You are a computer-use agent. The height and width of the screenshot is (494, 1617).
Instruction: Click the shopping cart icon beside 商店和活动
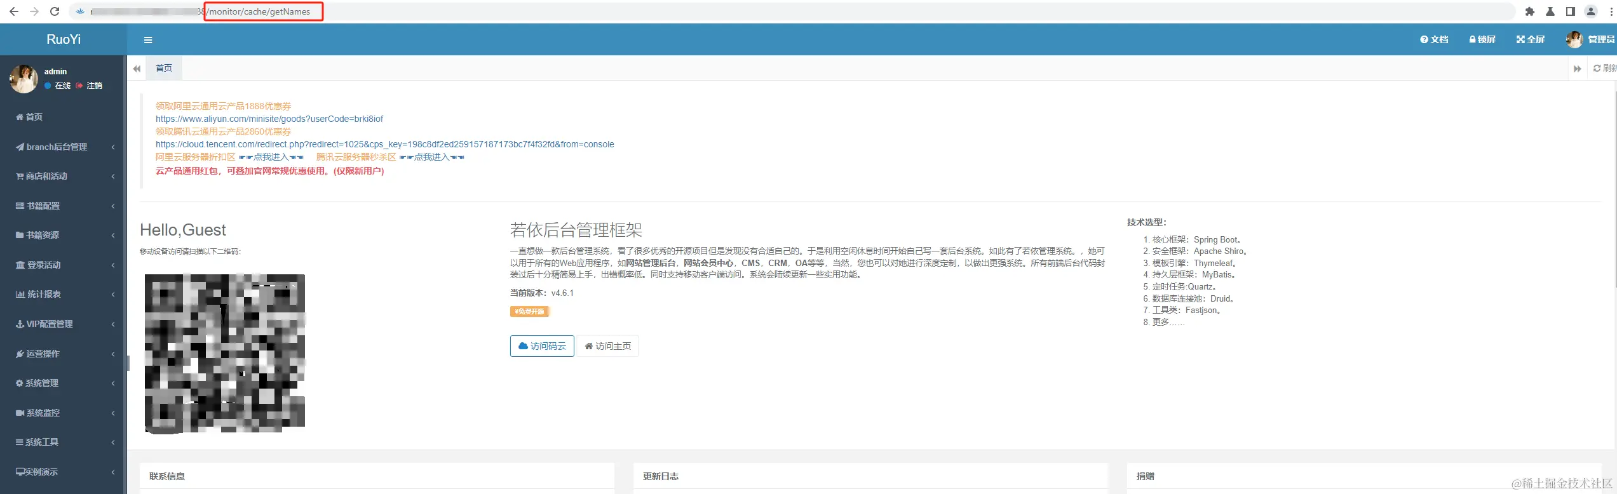tap(20, 176)
